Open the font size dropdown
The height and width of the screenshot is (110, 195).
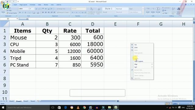tap(34, 9)
